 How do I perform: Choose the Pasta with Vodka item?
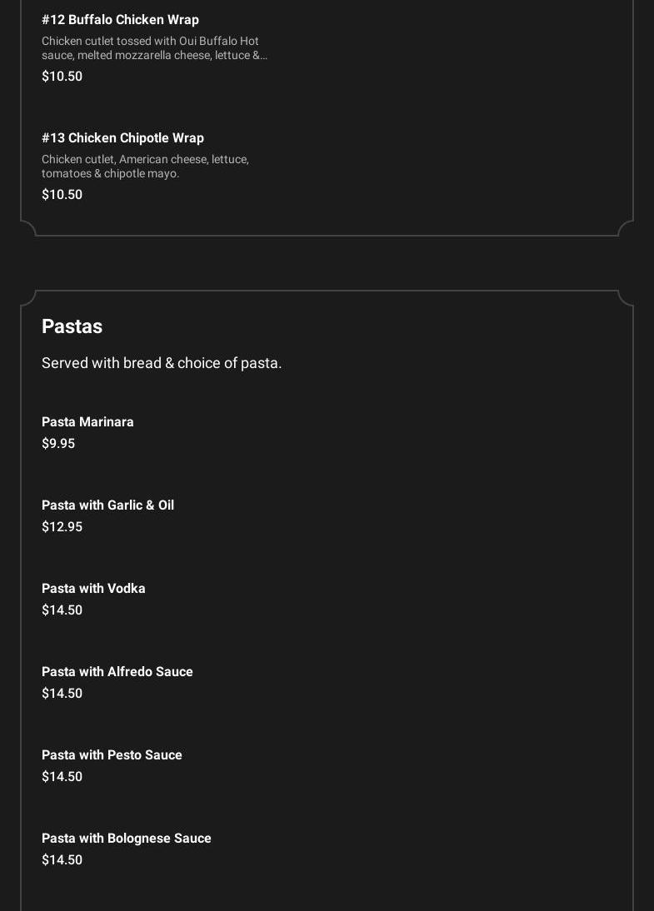pyautogui.click(x=93, y=589)
